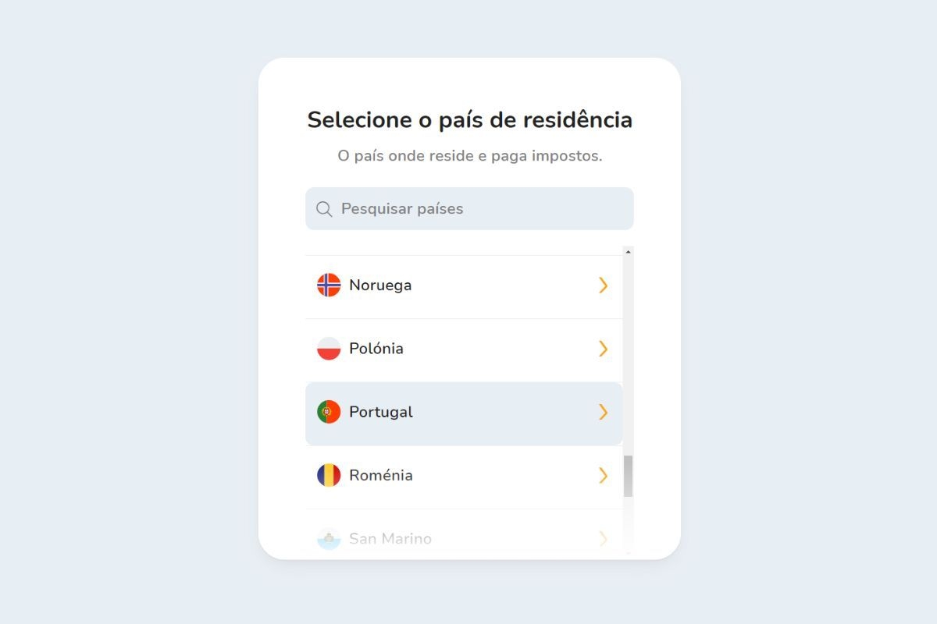Click the Norway flag icon
This screenshot has width=937, height=624.
330,285
